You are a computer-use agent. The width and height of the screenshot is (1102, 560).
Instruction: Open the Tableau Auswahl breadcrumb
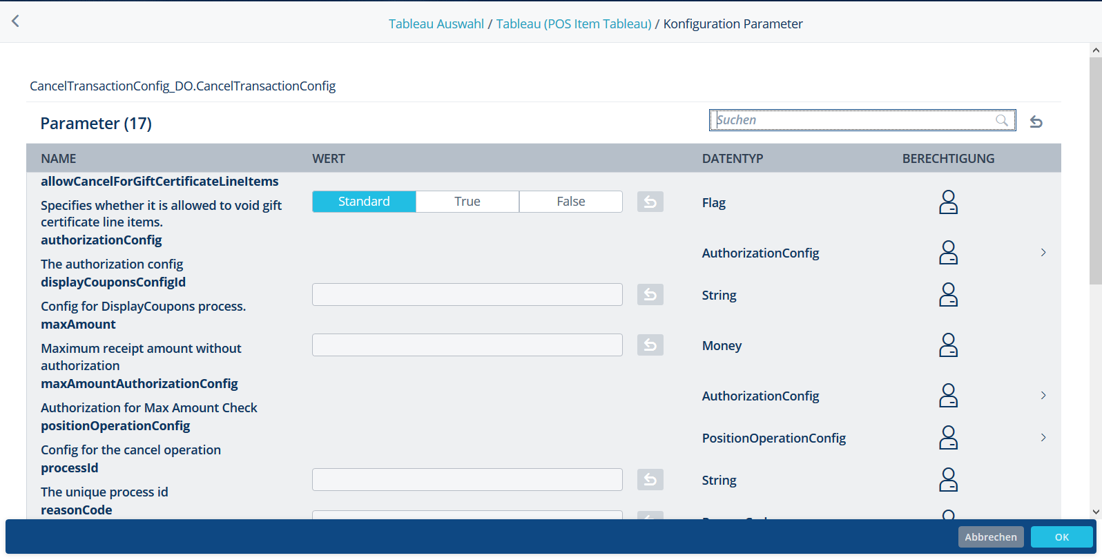pyautogui.click(x=436, y=24)
